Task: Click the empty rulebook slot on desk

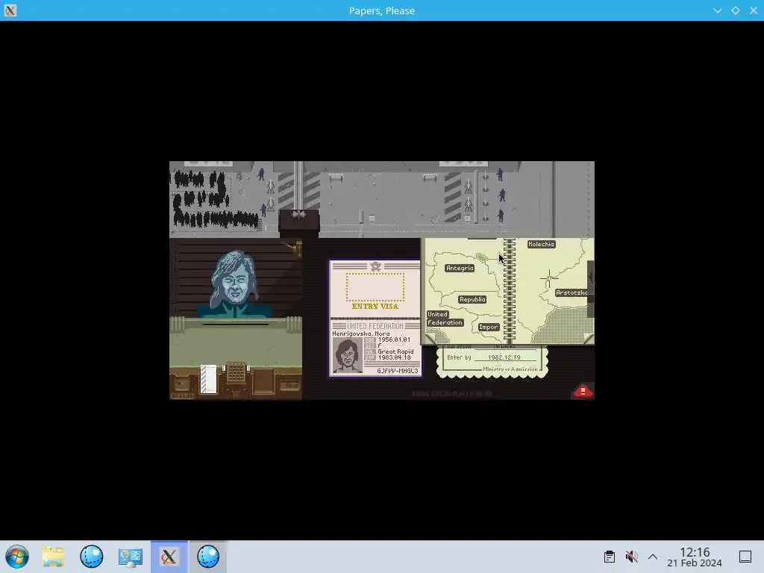Action: tap(263, 381)
